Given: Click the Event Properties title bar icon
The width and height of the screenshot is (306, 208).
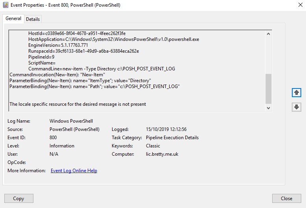Looking at the screenshot, I should [5, 6].
